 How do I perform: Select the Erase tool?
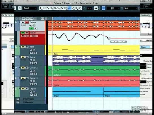(x=55, y=8)
